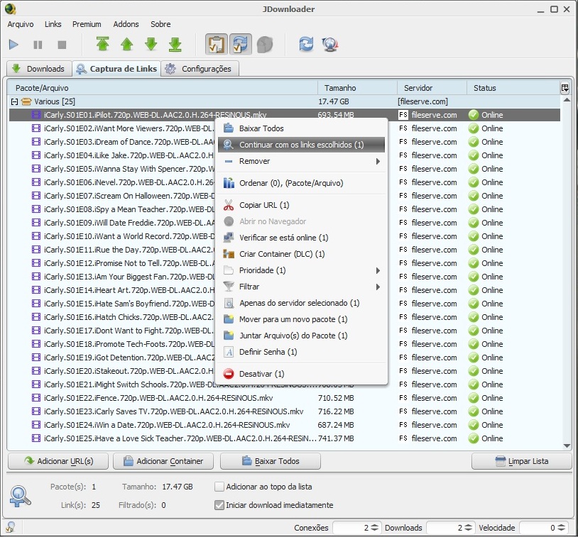The image size is (578, 537).
Task: Select iCarly.S01E23.iCarly Saves TV row
Action: tap(285, 411)
